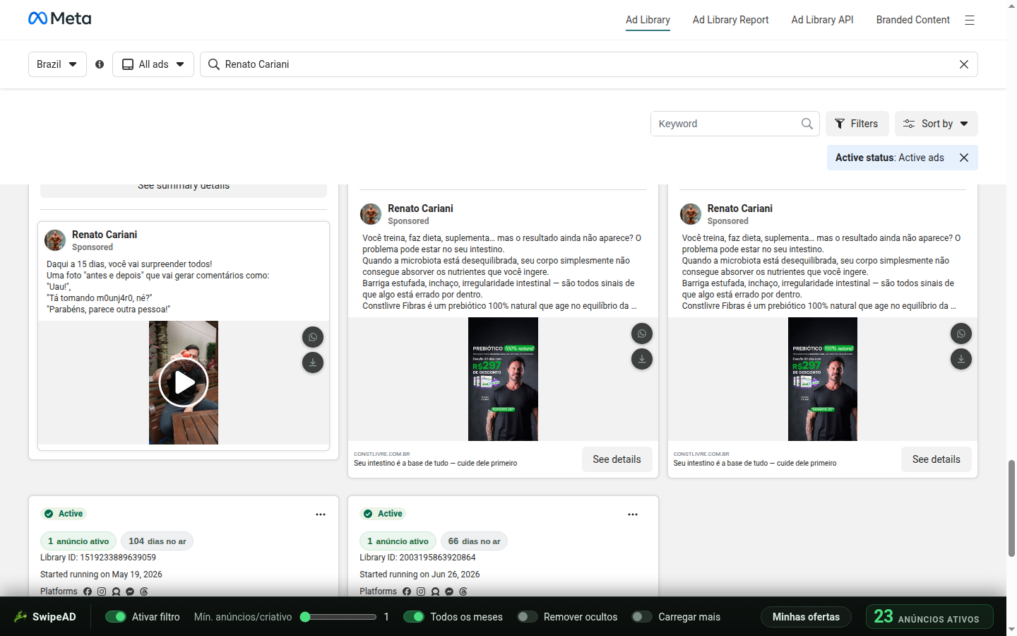
Task: Click the "104 dias no ar" badge
Action: [x=157, y=541]
